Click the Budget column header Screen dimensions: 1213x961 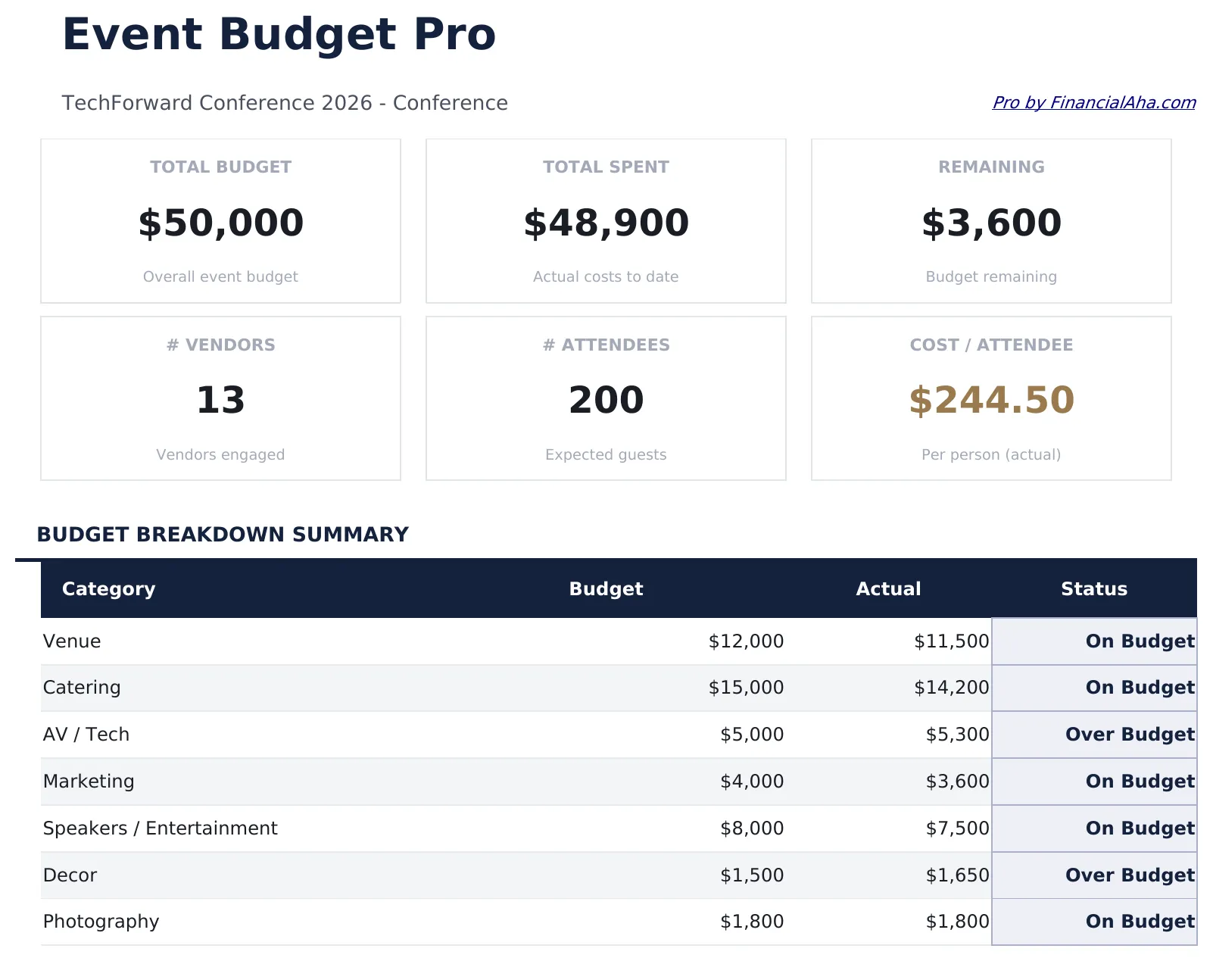pos(606,588)
